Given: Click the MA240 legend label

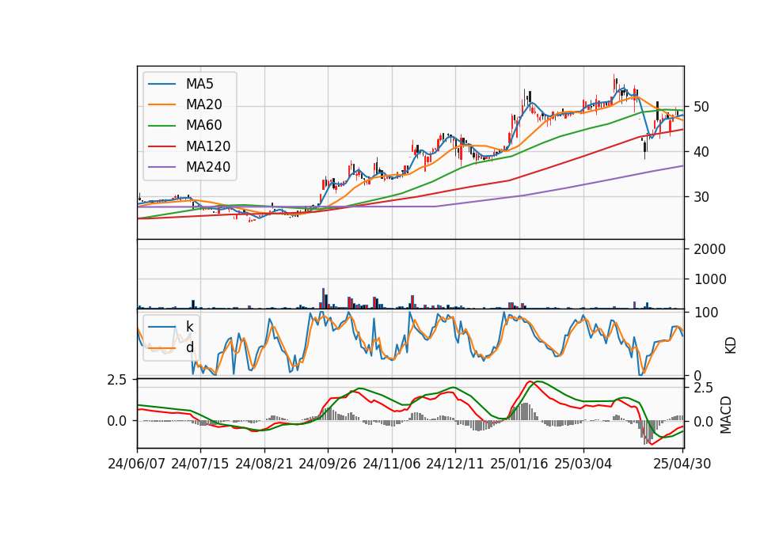Looking at the screenshot, I should (x=208, y=167).
